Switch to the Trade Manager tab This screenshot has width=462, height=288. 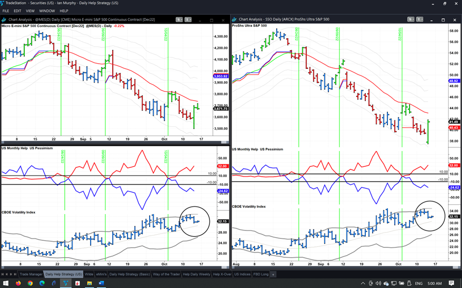(31, 275)
